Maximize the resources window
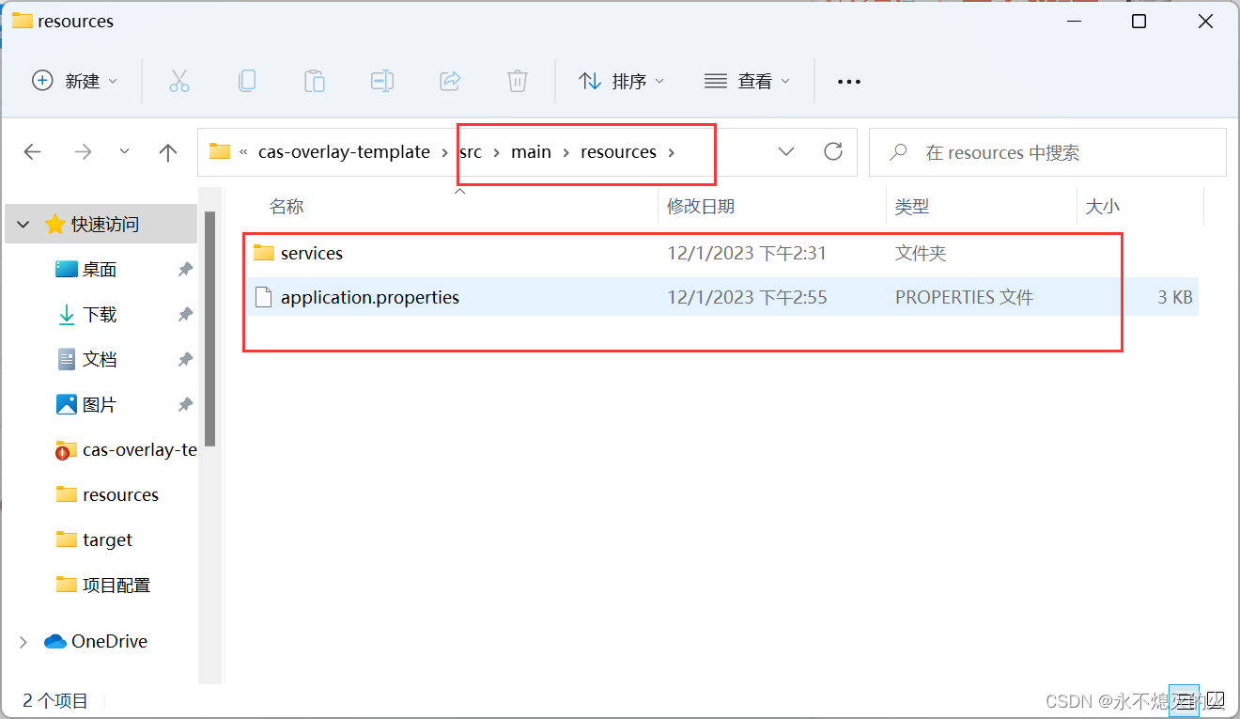1240x719 pixels. click(x=1139, y=22)
